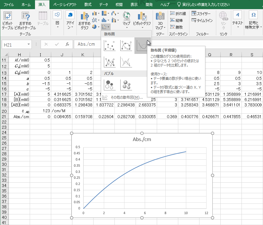
Task: Open the hierarchy chart dropdown
Action: 106,14
